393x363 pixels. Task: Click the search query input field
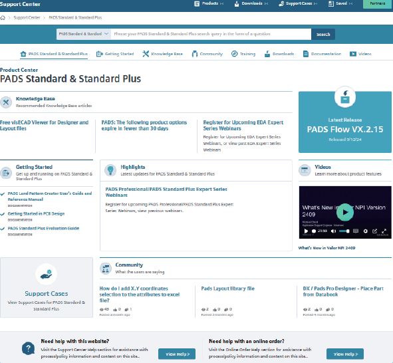click(x=211, y=34)
